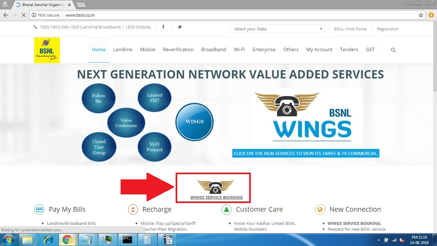The width and height of the screenshot is (437, 246).
Task: Click the New Connection globe icon
Action: click(x=320, y=209)
